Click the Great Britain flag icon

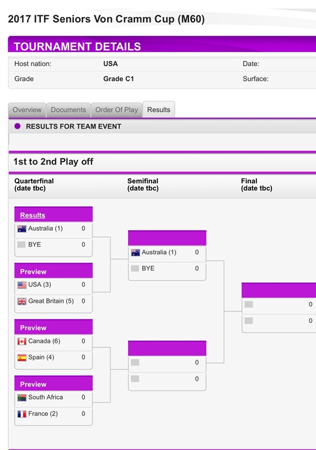coord(22,301)
